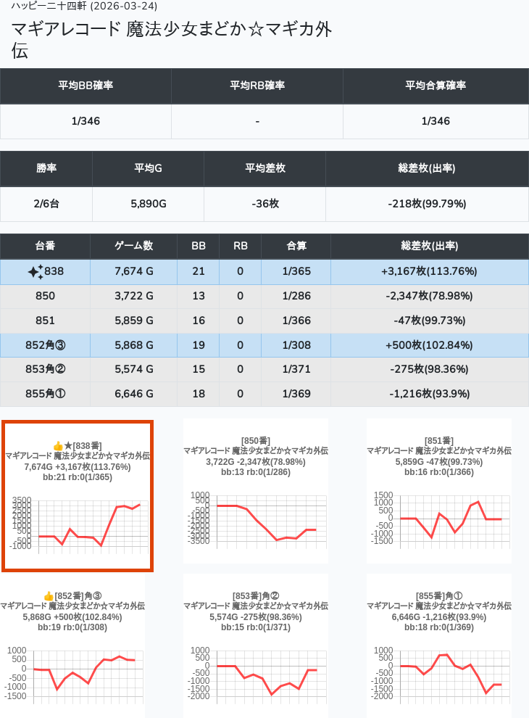529x718 pixels.
Task: Click the 合算 column header
Action: (296, 246)
